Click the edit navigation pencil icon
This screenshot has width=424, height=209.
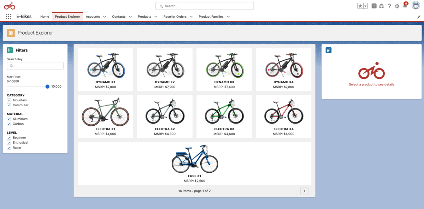pyautogui.click(x=419, y=17)
